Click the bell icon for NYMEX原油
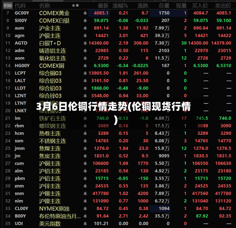This screenshot has width=236, height=228. tap(85, 209)
